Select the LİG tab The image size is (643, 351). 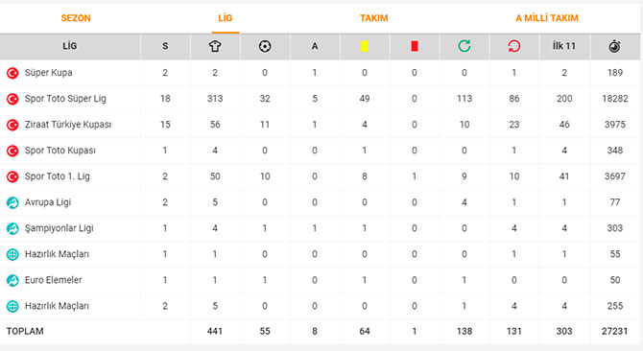point(226,18)
